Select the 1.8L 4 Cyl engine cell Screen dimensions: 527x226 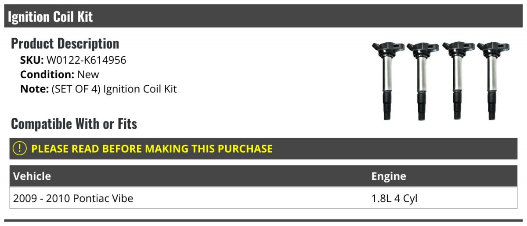pyautogui.click(x=394, y=199)
